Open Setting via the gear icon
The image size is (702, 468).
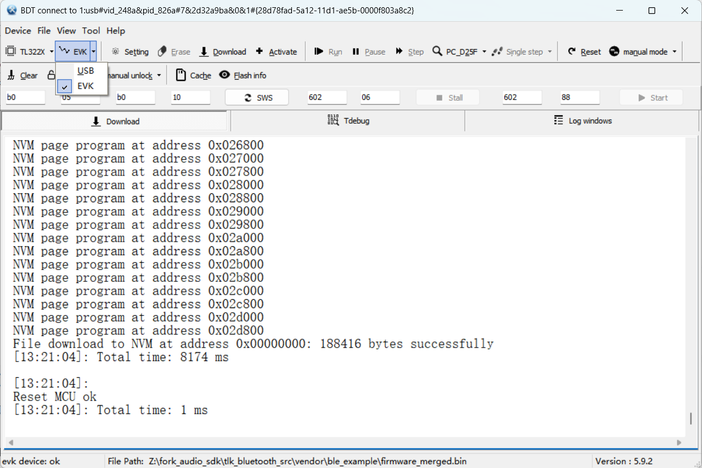[x=130, y=52]
